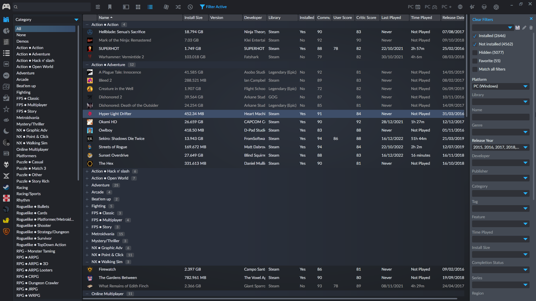The width and height of the screenshot is (536, 301).
Task: Delete the filter preset with trash icon
Action: pos(531,28)
